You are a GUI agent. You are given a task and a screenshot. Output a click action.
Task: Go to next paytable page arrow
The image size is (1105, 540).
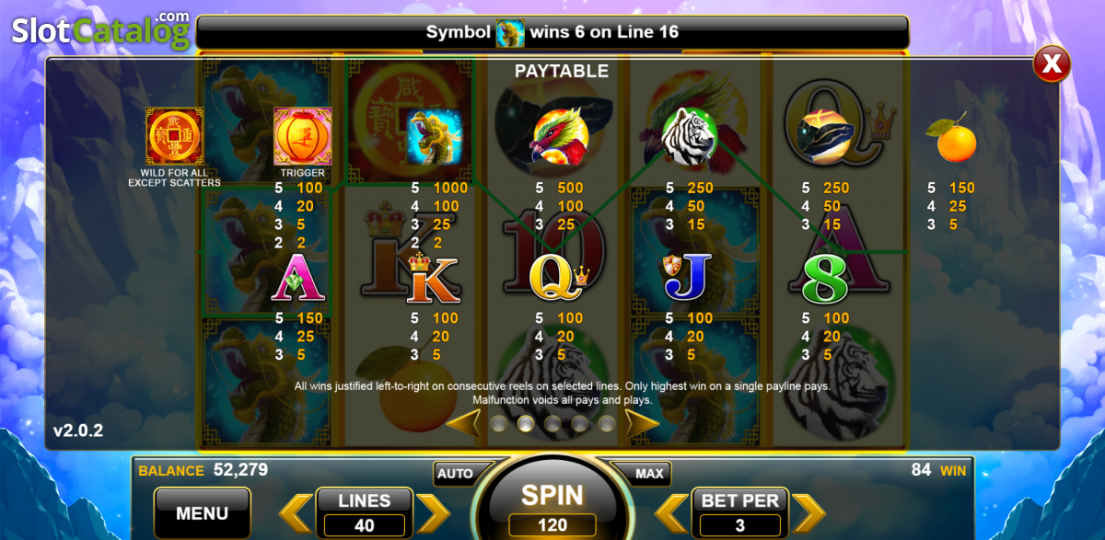tap(643, 423)
